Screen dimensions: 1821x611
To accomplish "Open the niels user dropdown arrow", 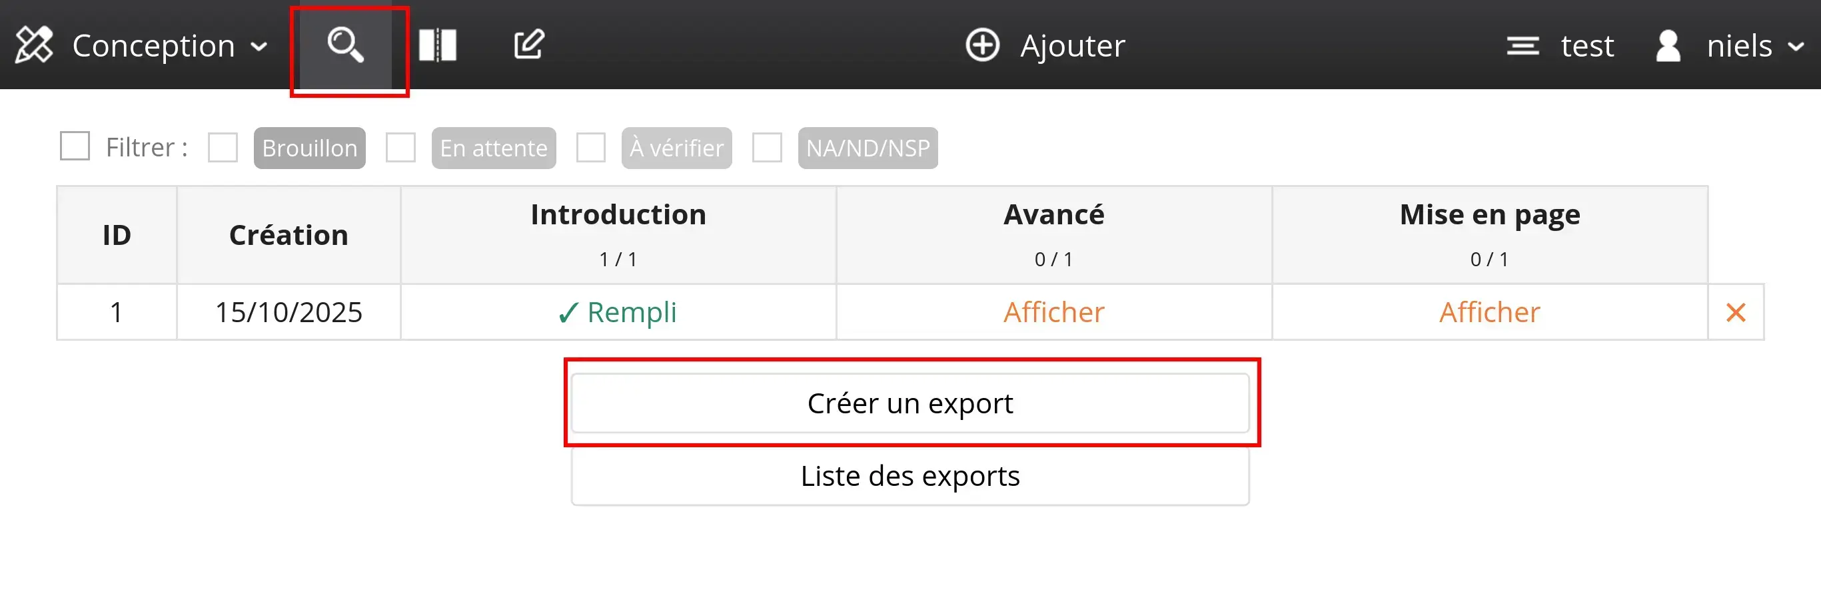I will [x=1796, y=47].
